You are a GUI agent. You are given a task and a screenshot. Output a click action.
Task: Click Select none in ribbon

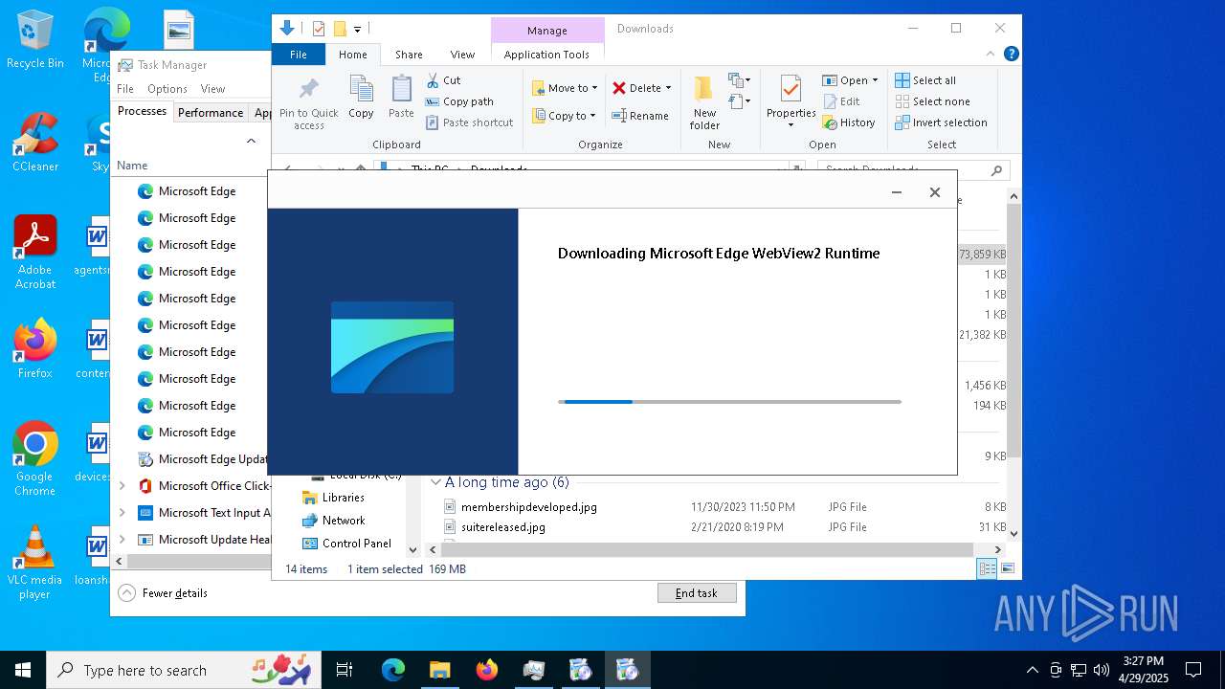tap(932, 101)
